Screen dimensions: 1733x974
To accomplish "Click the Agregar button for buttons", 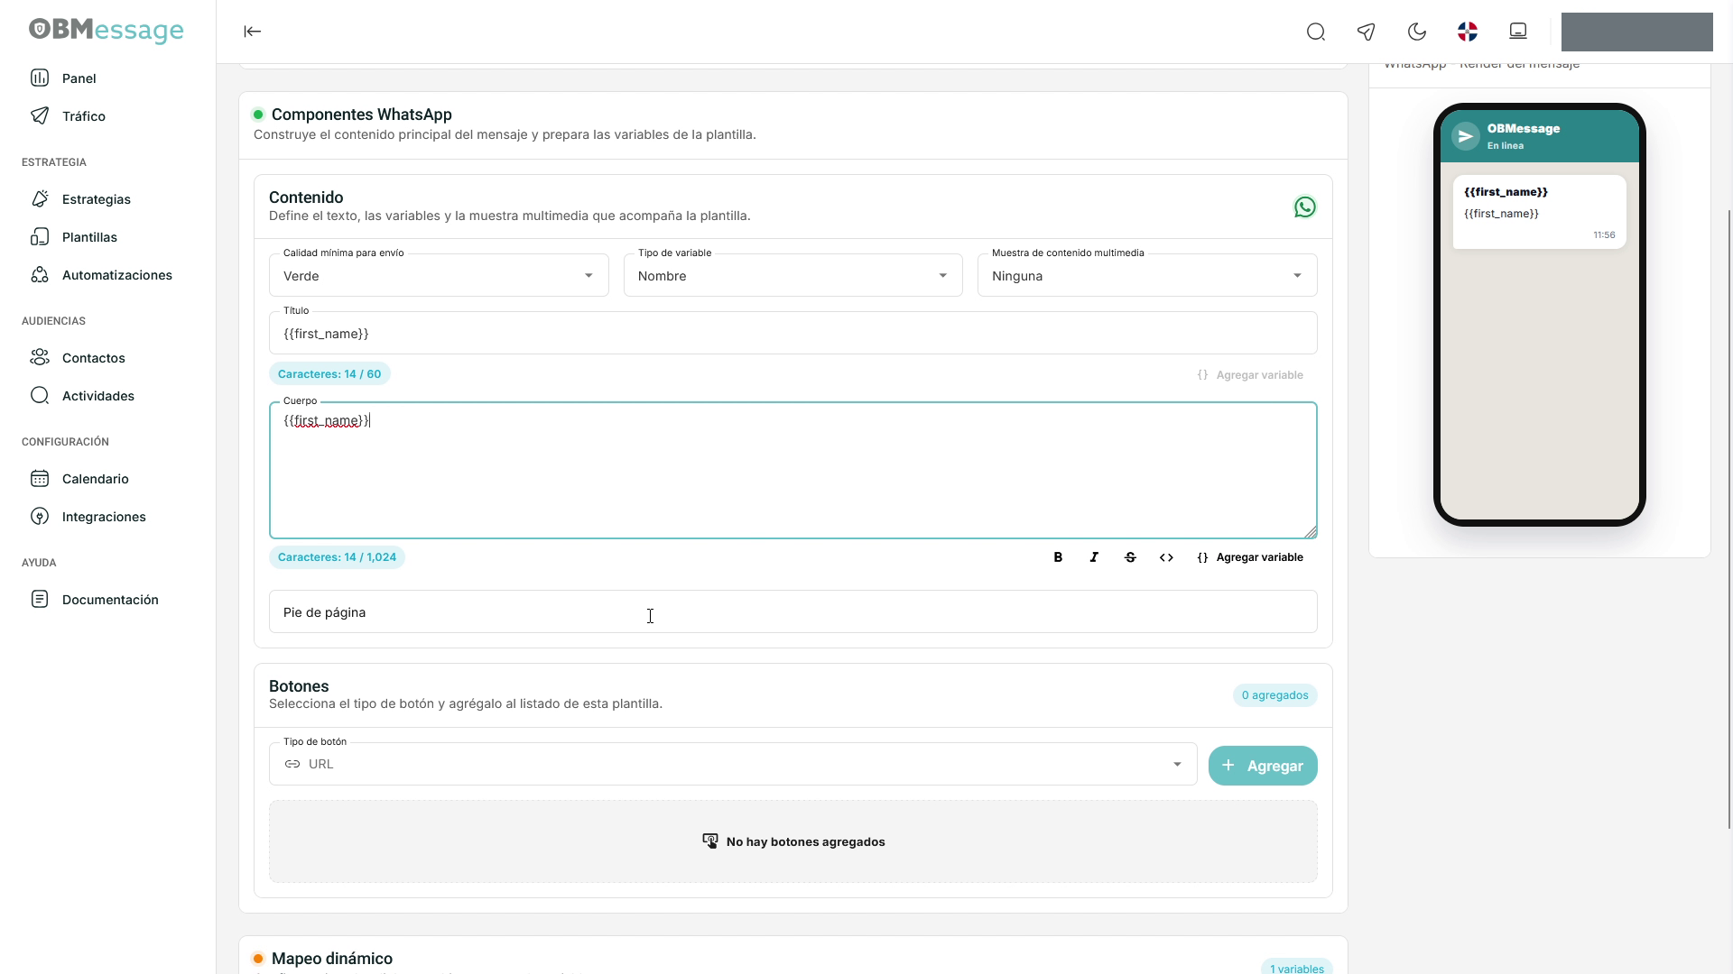I will point(1263,766).
